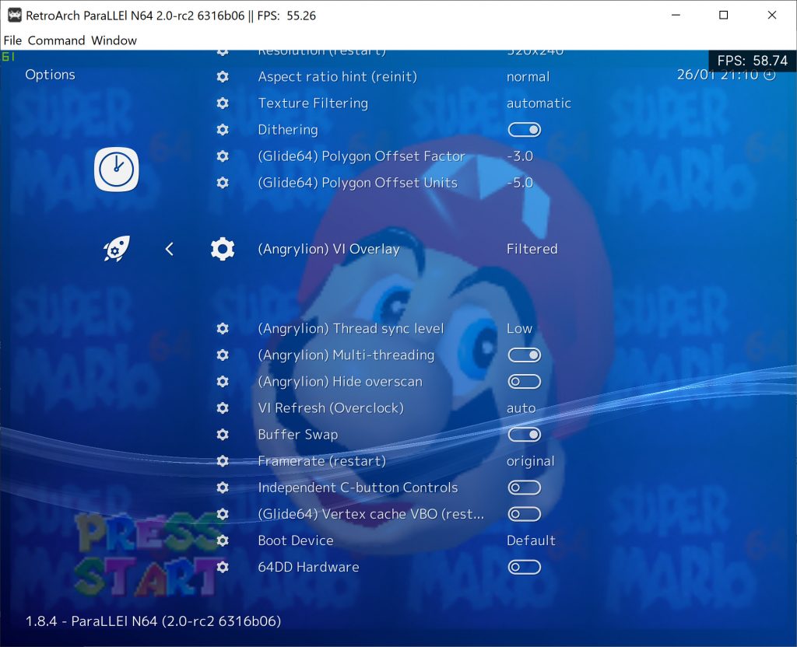Select the rocket Quick Menu icon

point(117,248)
